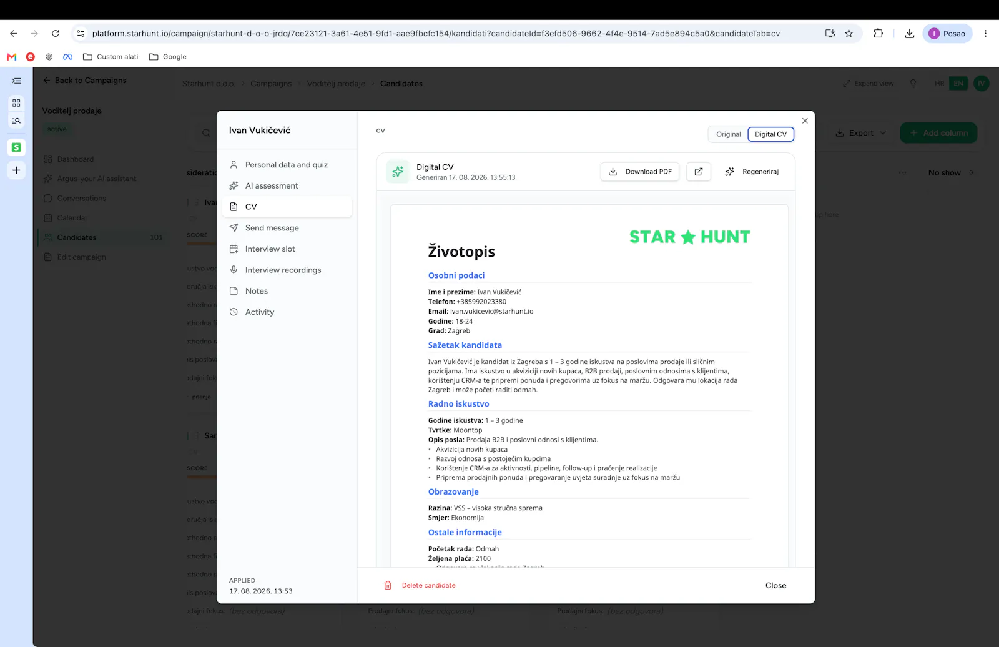Open Digital CV in new tab icon

[x=699, y=172]
